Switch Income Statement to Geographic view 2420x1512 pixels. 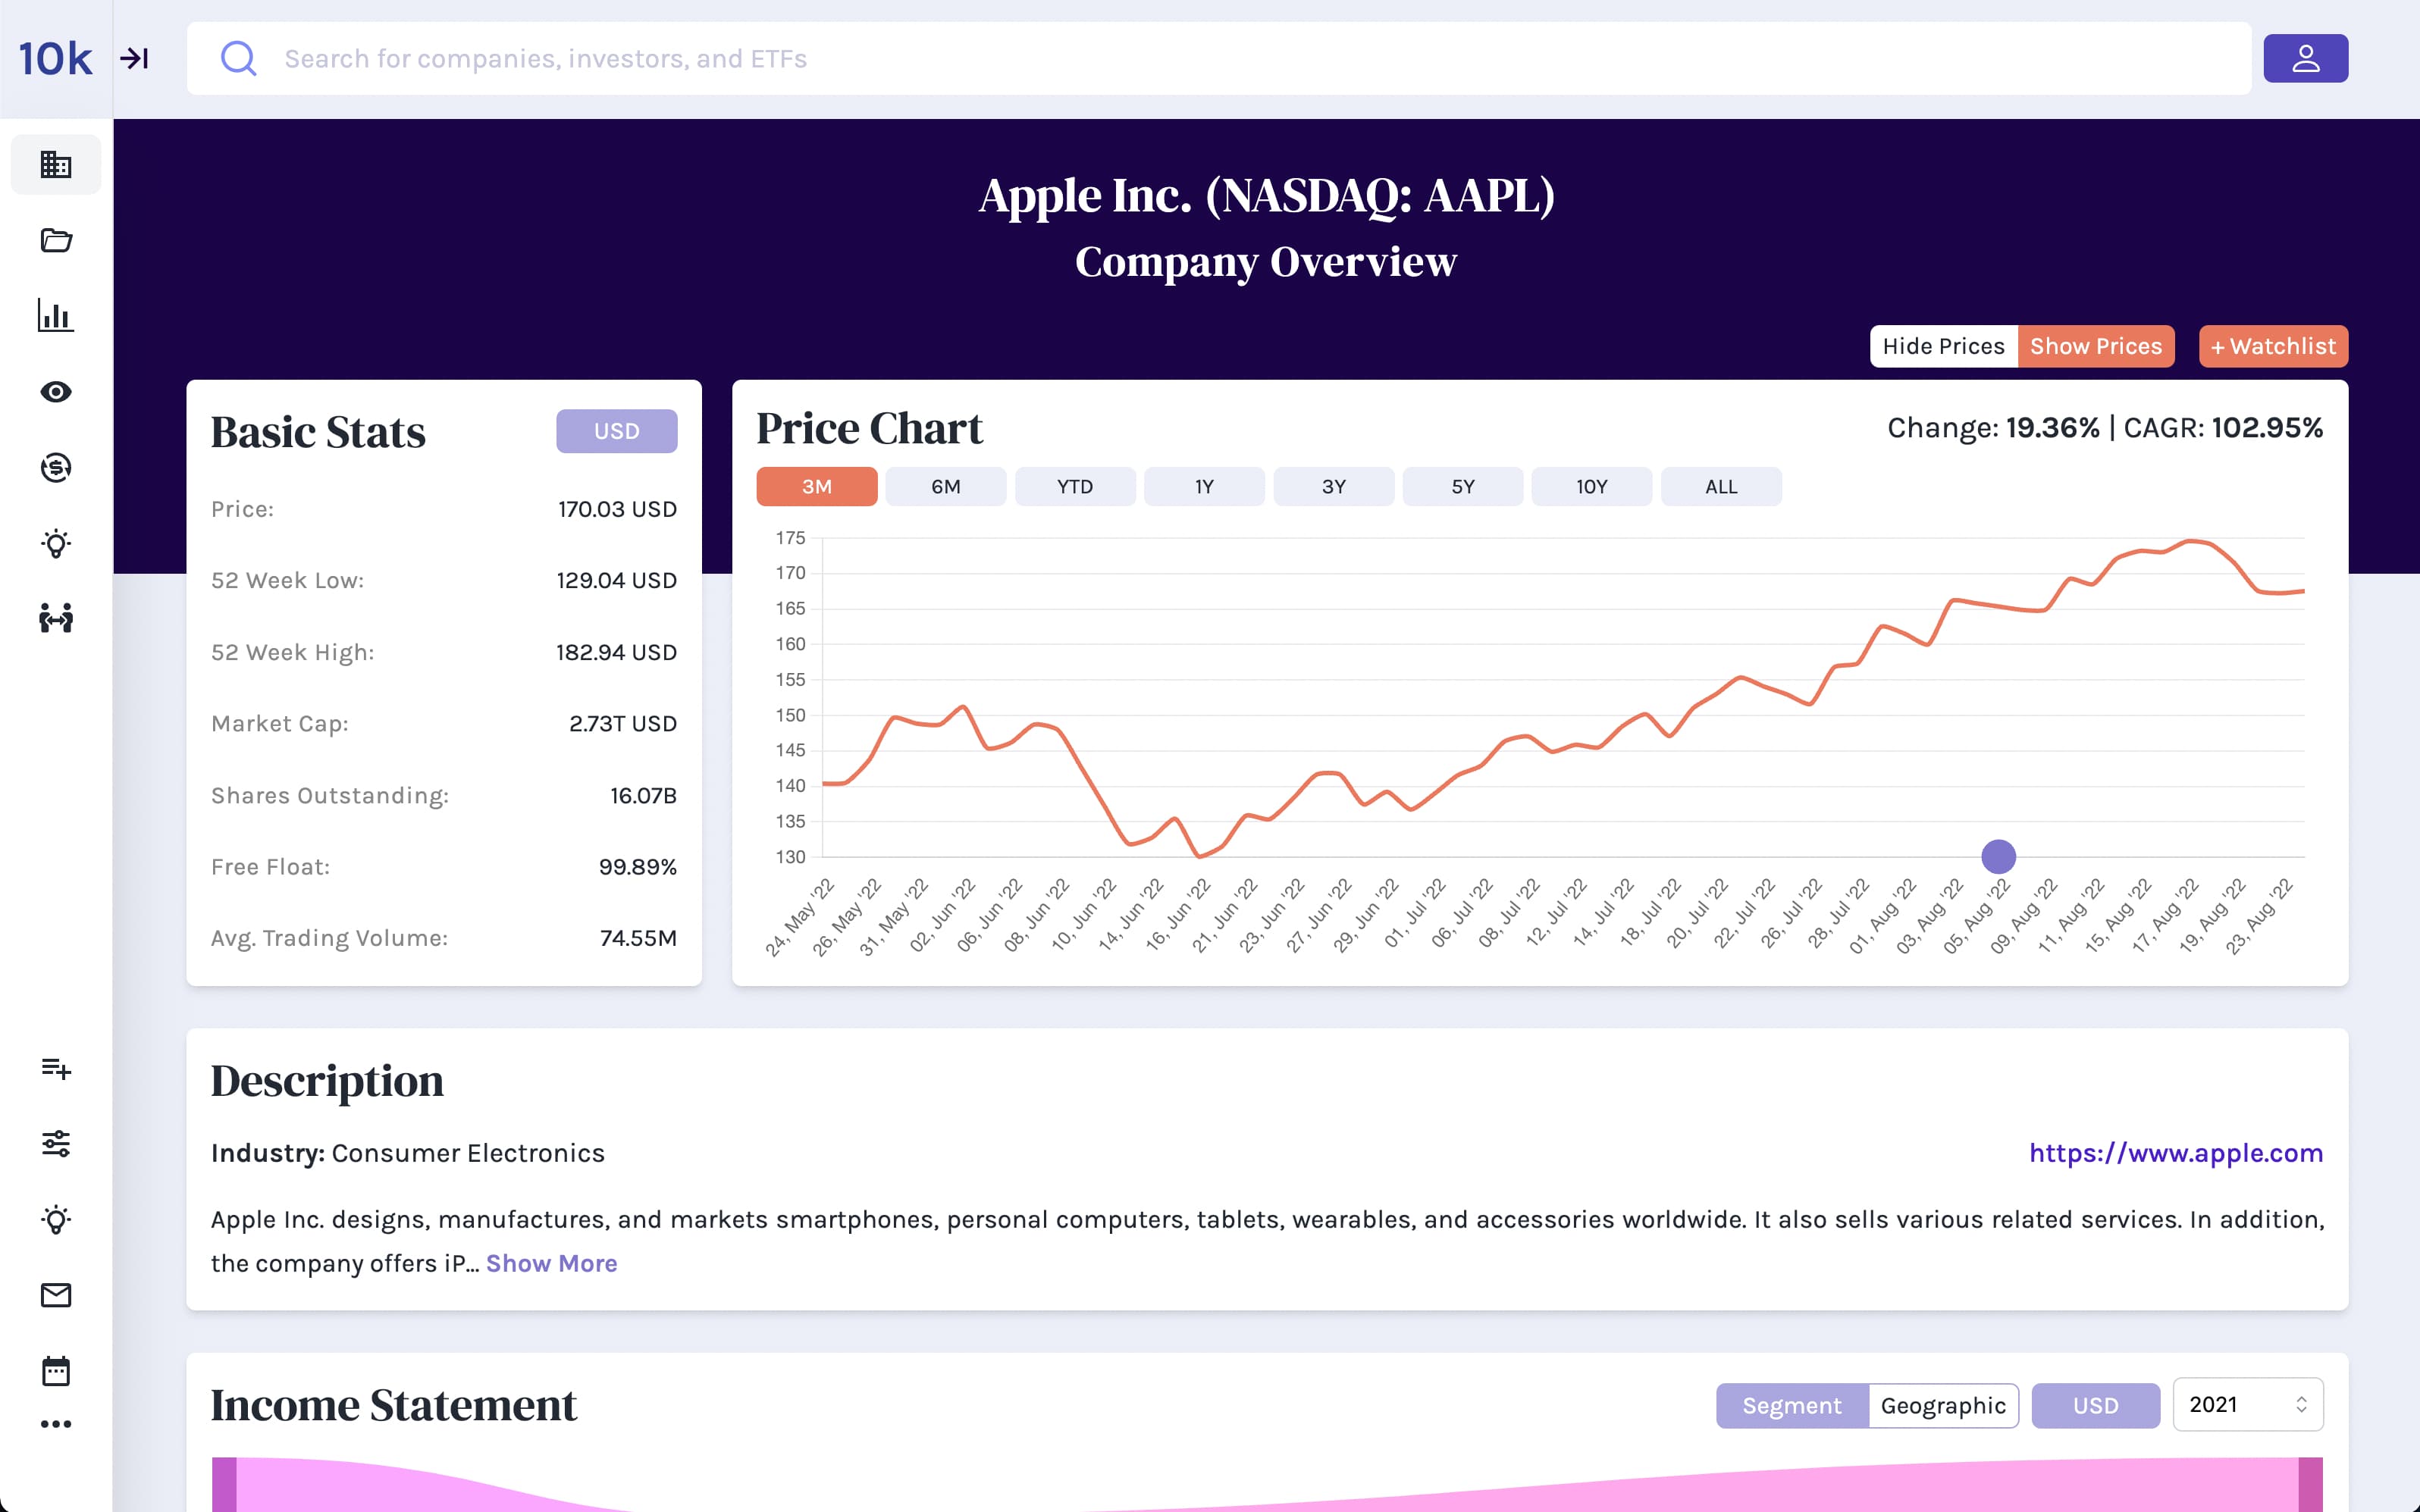[1943, 1406]
